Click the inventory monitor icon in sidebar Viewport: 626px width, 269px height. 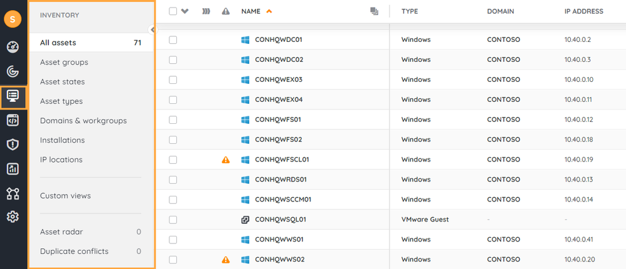click(x=13, y=96)
